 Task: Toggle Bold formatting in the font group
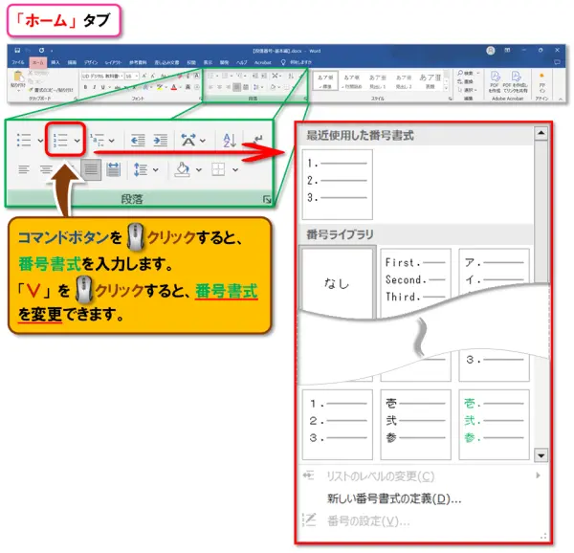(85, 87)
